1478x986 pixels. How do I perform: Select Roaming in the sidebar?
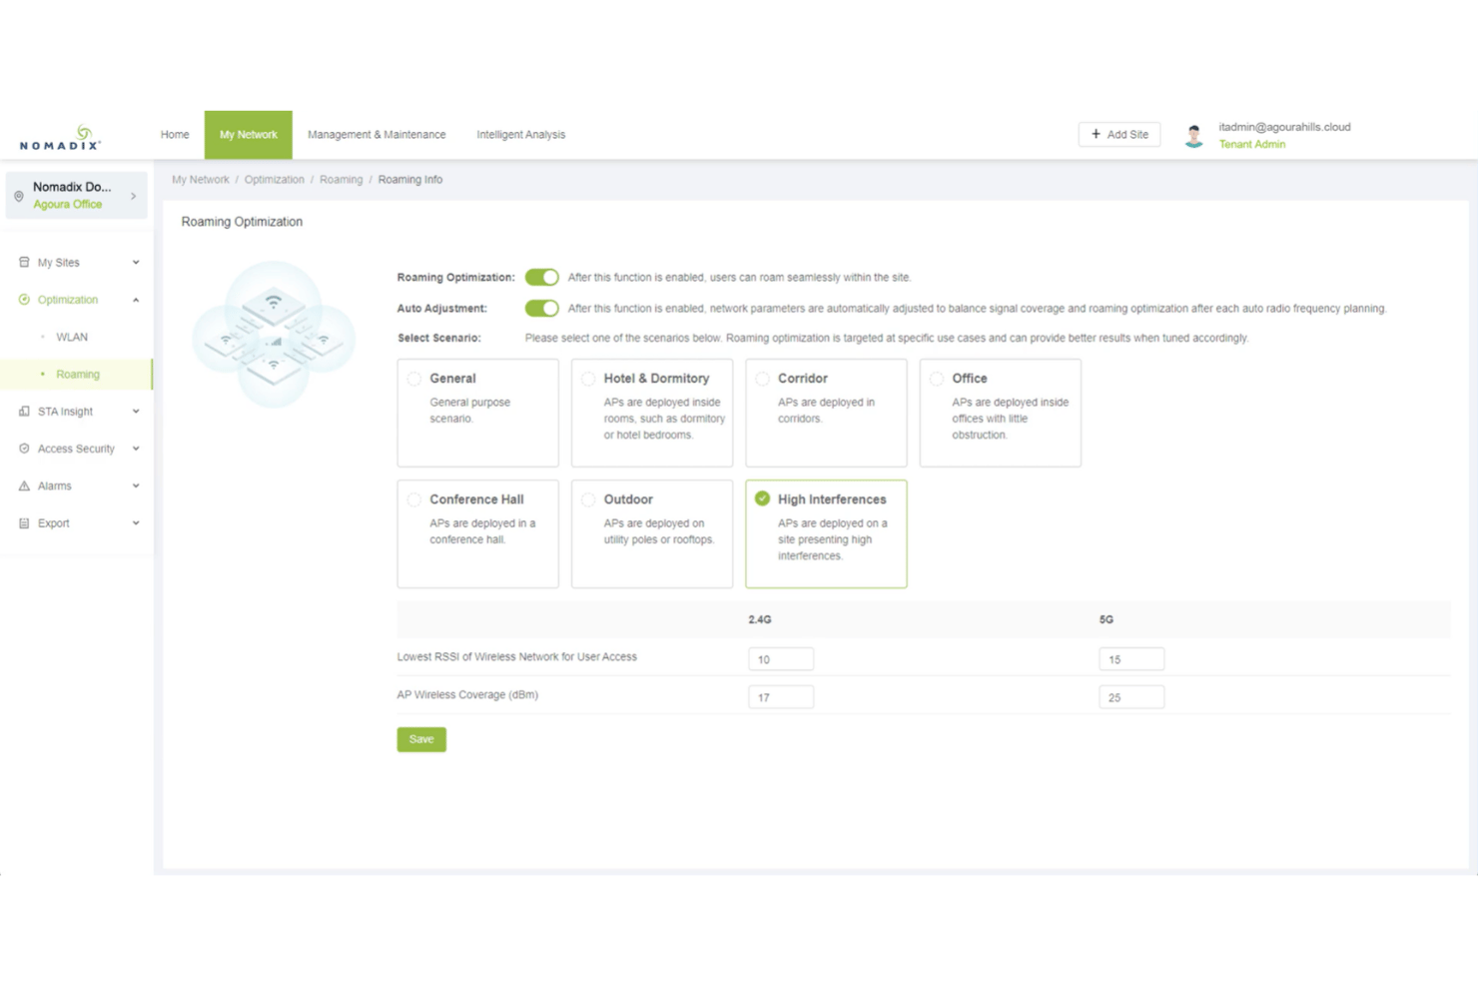(78, 375)
